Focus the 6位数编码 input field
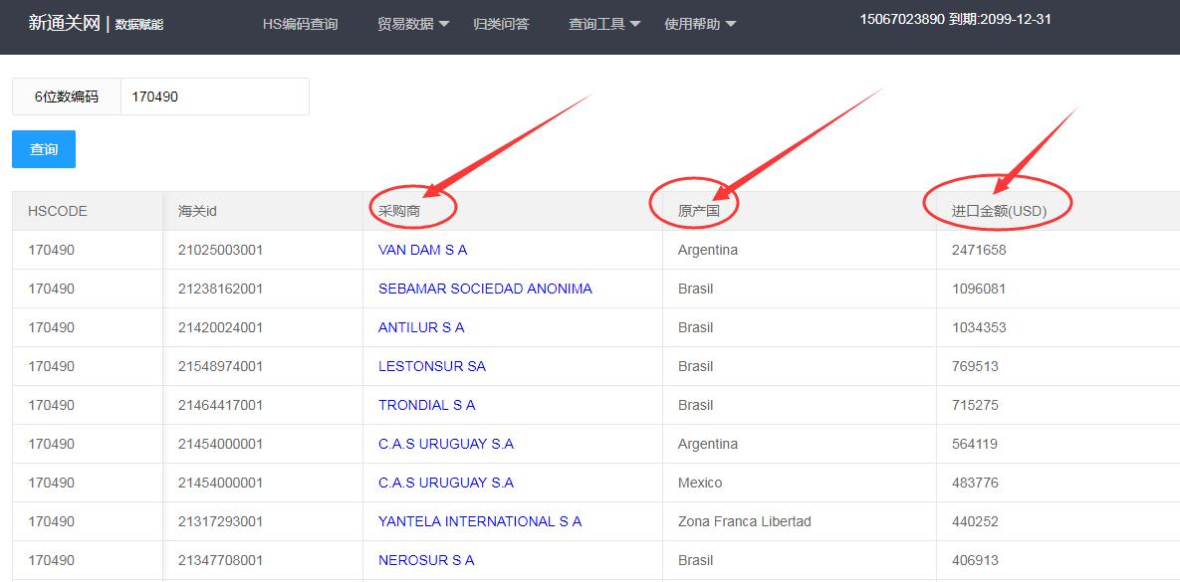This screenshot has width=1180, height=582. point(214,97)
